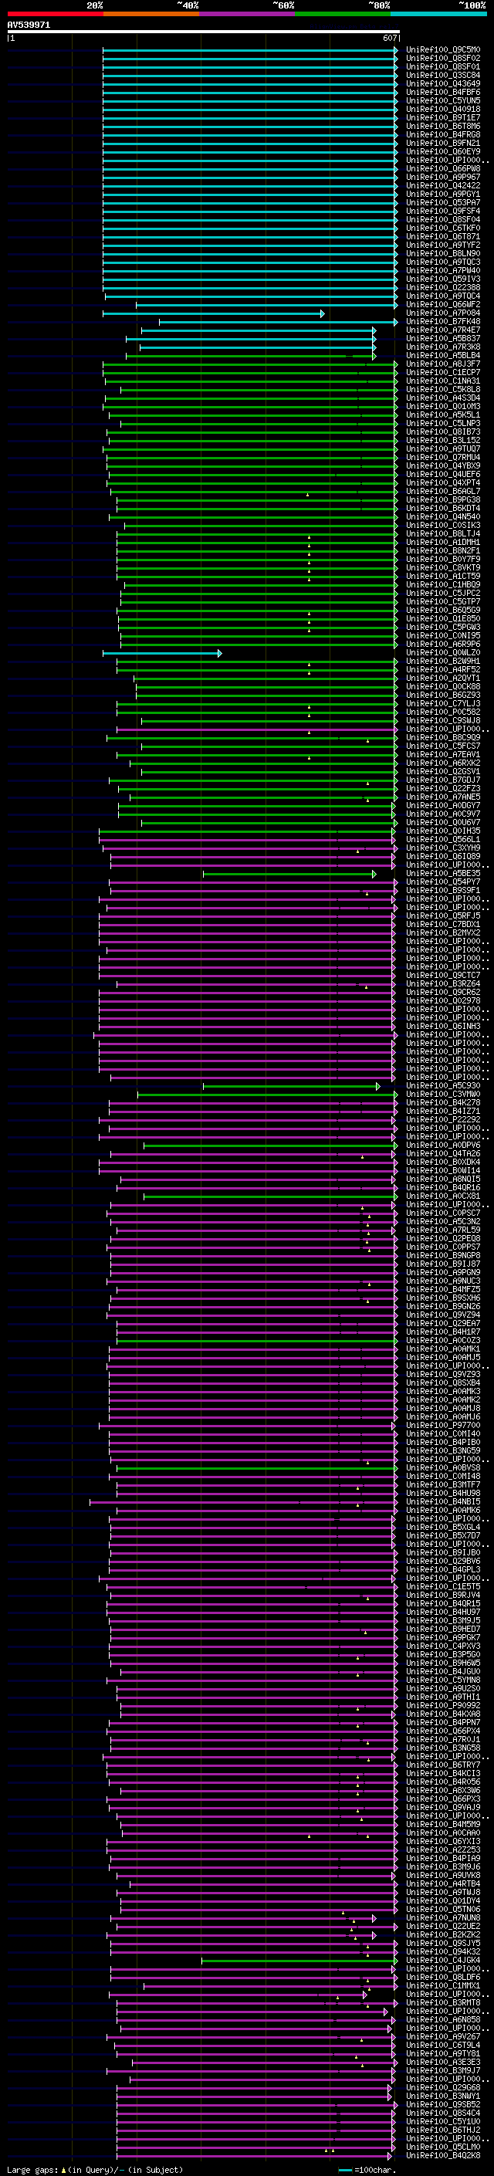Select the UniRef100_B8LN90 label

(443, 253)
